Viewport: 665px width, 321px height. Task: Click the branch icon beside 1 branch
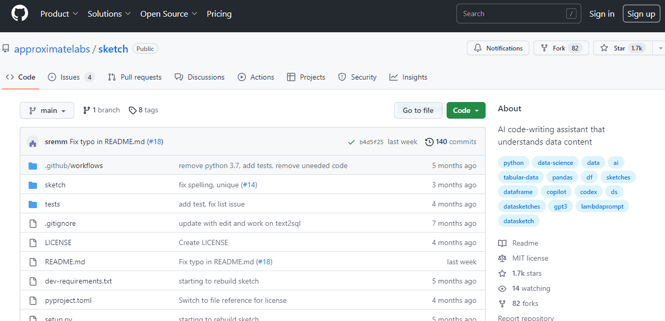87,110
